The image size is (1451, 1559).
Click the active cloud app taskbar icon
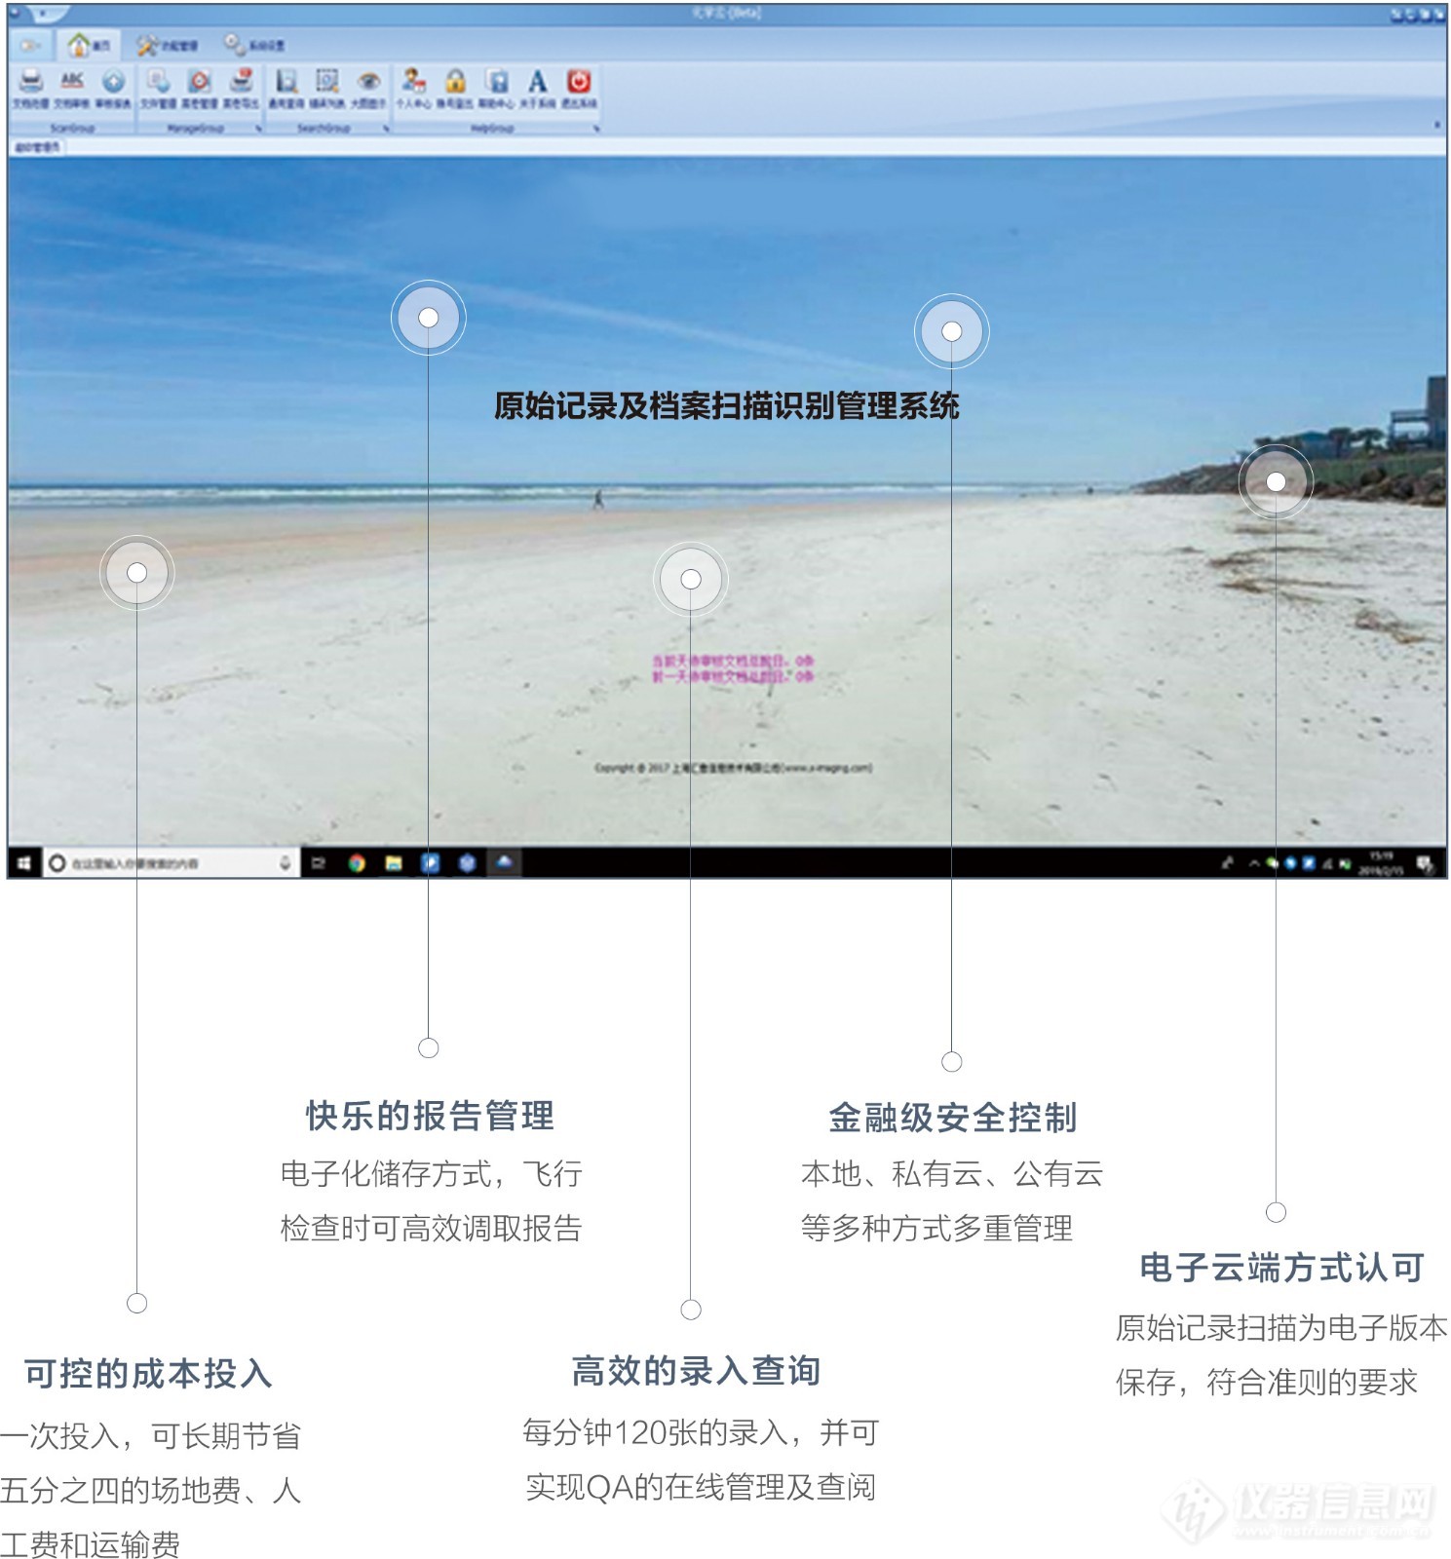(x=505, y=862)
